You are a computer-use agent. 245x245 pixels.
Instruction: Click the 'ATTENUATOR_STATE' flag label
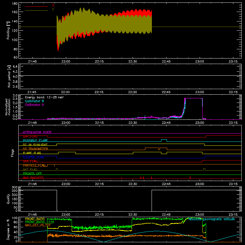point(37,132)
